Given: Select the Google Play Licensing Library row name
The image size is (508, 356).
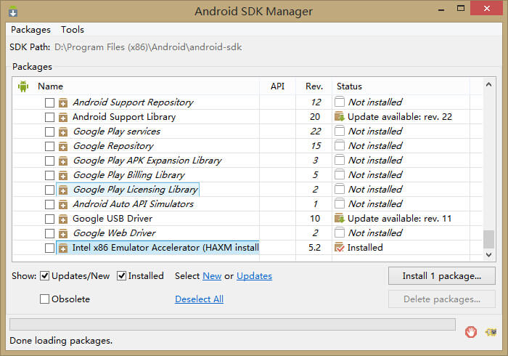Looking at the screenshot, I should pos(136,190).
